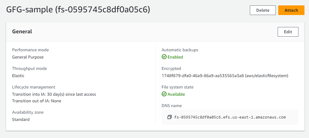Select the Transition into IA text
Viewport: 309px width, 138px height.
click(x=54, y=94)
